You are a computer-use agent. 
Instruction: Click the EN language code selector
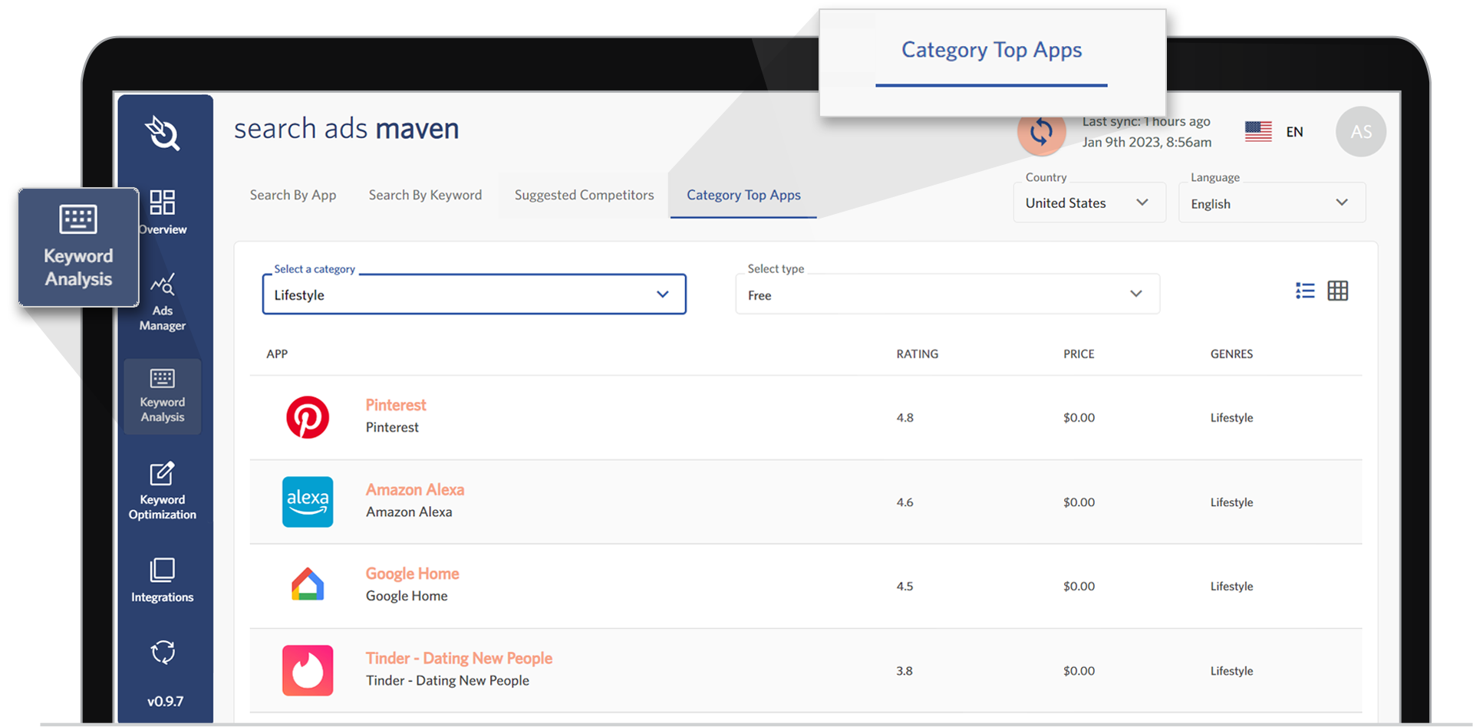point(1294,132)
